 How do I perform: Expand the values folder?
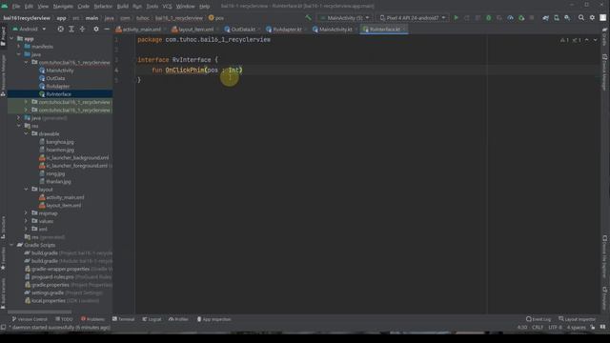pyautogui.click(x=26, y=221)
